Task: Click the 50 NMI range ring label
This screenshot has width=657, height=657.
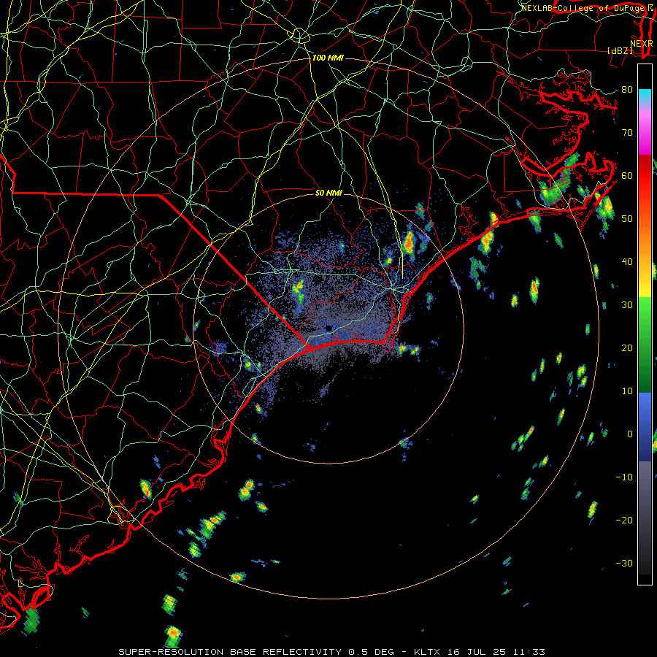Action: pos(328,193)
